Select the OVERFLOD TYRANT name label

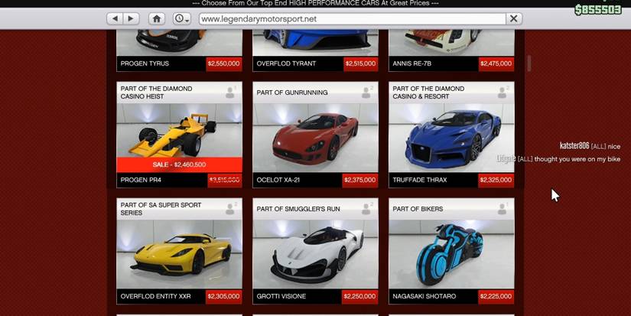[286, 64]
